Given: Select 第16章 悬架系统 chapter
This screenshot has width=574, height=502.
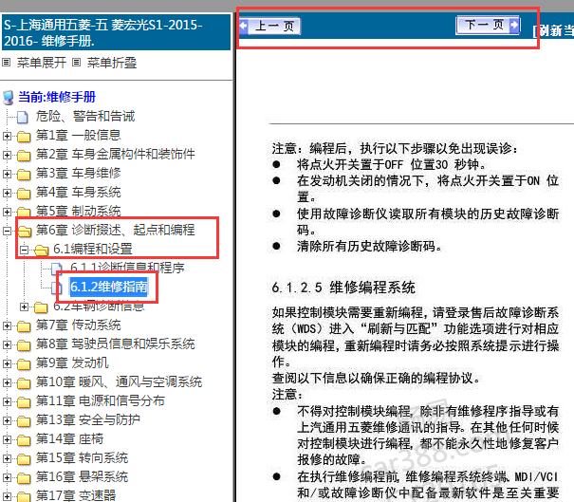Looking at the screenshot, I should click(82, 477).
